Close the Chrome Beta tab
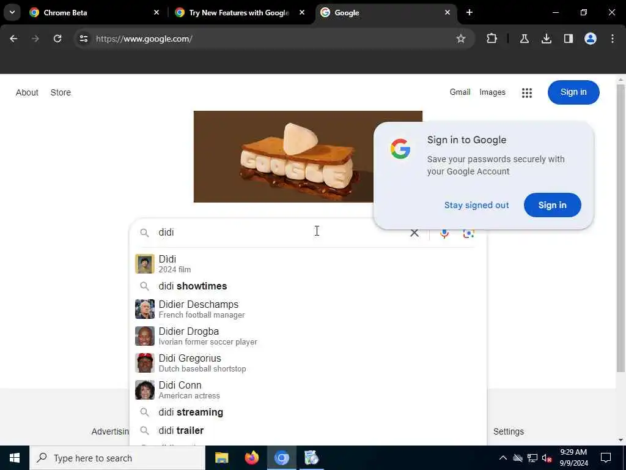 click(x=156, y=12)
